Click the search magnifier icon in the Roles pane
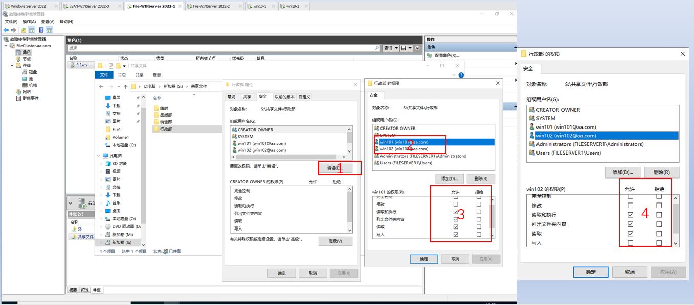The image size is (694, 305). tap(377, 47)
